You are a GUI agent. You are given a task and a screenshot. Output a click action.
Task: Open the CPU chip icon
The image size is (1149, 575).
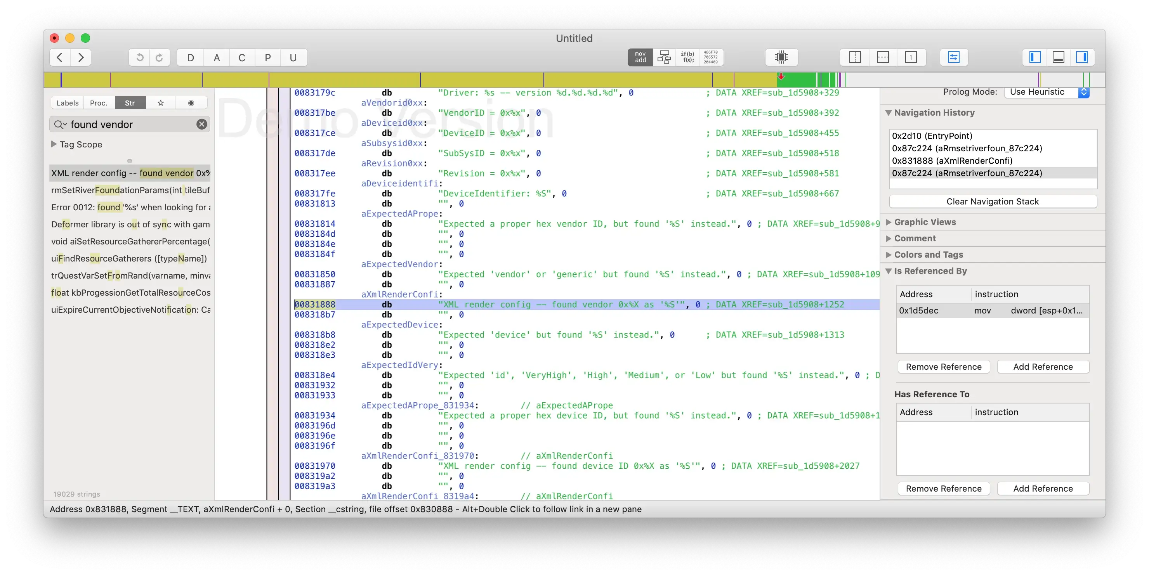[781, 57]
